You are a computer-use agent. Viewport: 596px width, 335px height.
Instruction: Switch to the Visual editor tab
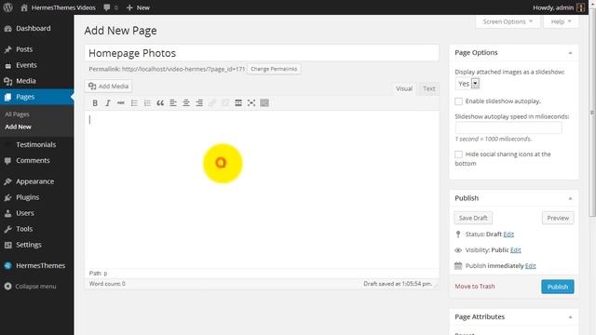[404, 88]
